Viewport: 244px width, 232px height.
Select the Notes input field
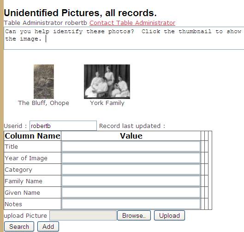[x=131, y=204]
